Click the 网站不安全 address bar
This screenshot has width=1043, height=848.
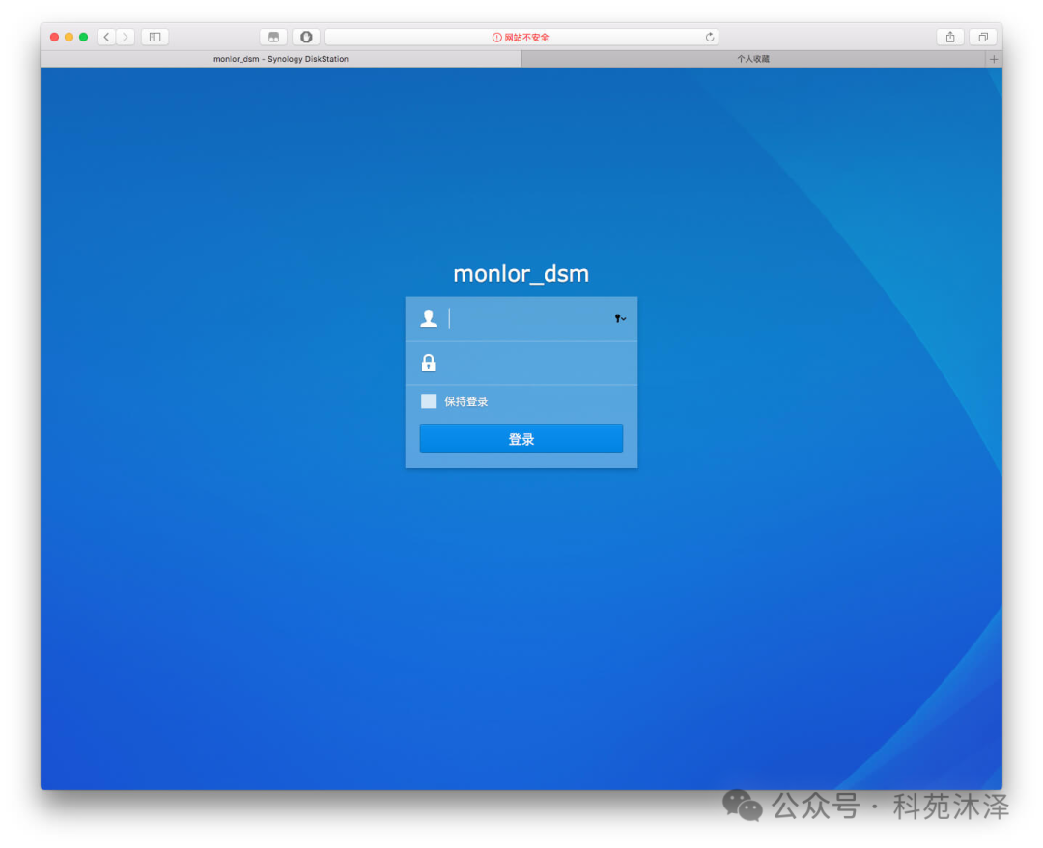click(521, 37)
